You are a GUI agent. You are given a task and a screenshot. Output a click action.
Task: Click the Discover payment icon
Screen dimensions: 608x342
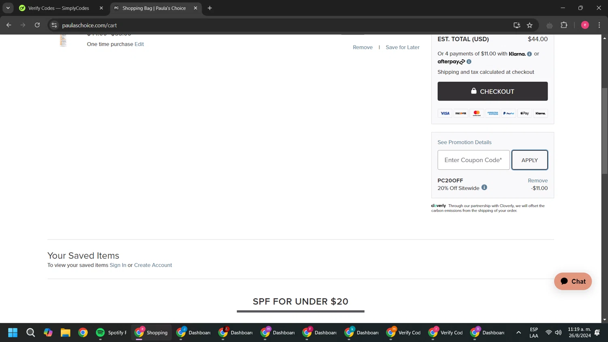click(461, 113)
